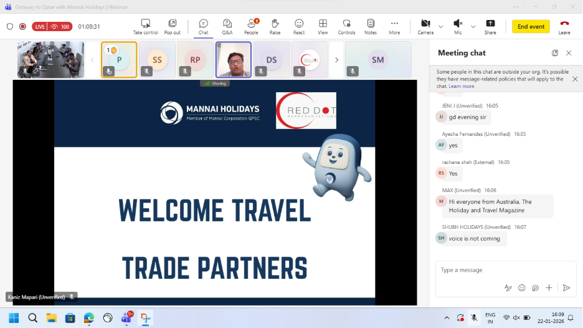Screen dimensions: 583x328
Task: Click the Share screen icon
Action: point(490,26)
